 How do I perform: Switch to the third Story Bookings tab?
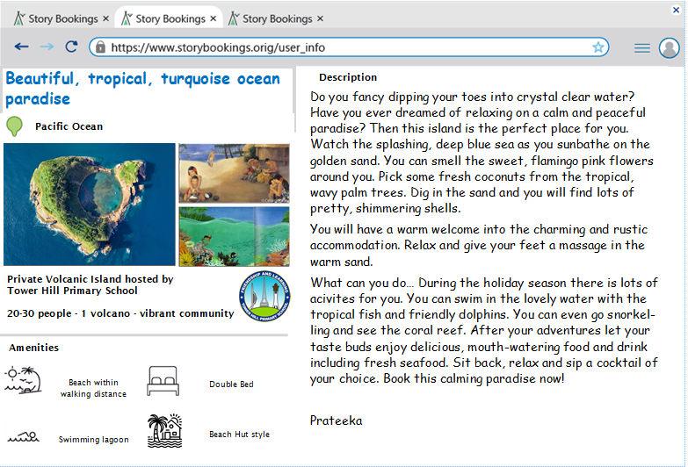point(277,18)
